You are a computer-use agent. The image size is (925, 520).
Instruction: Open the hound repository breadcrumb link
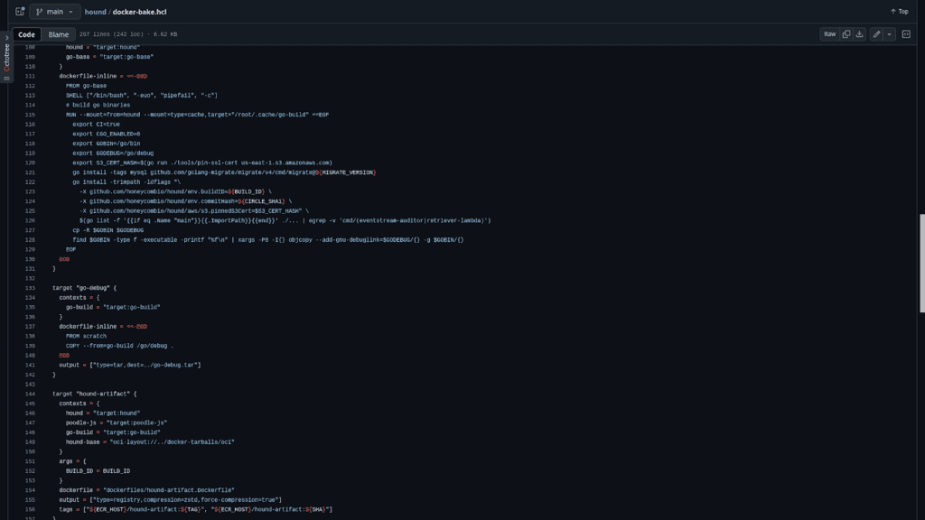pos(95,12)
